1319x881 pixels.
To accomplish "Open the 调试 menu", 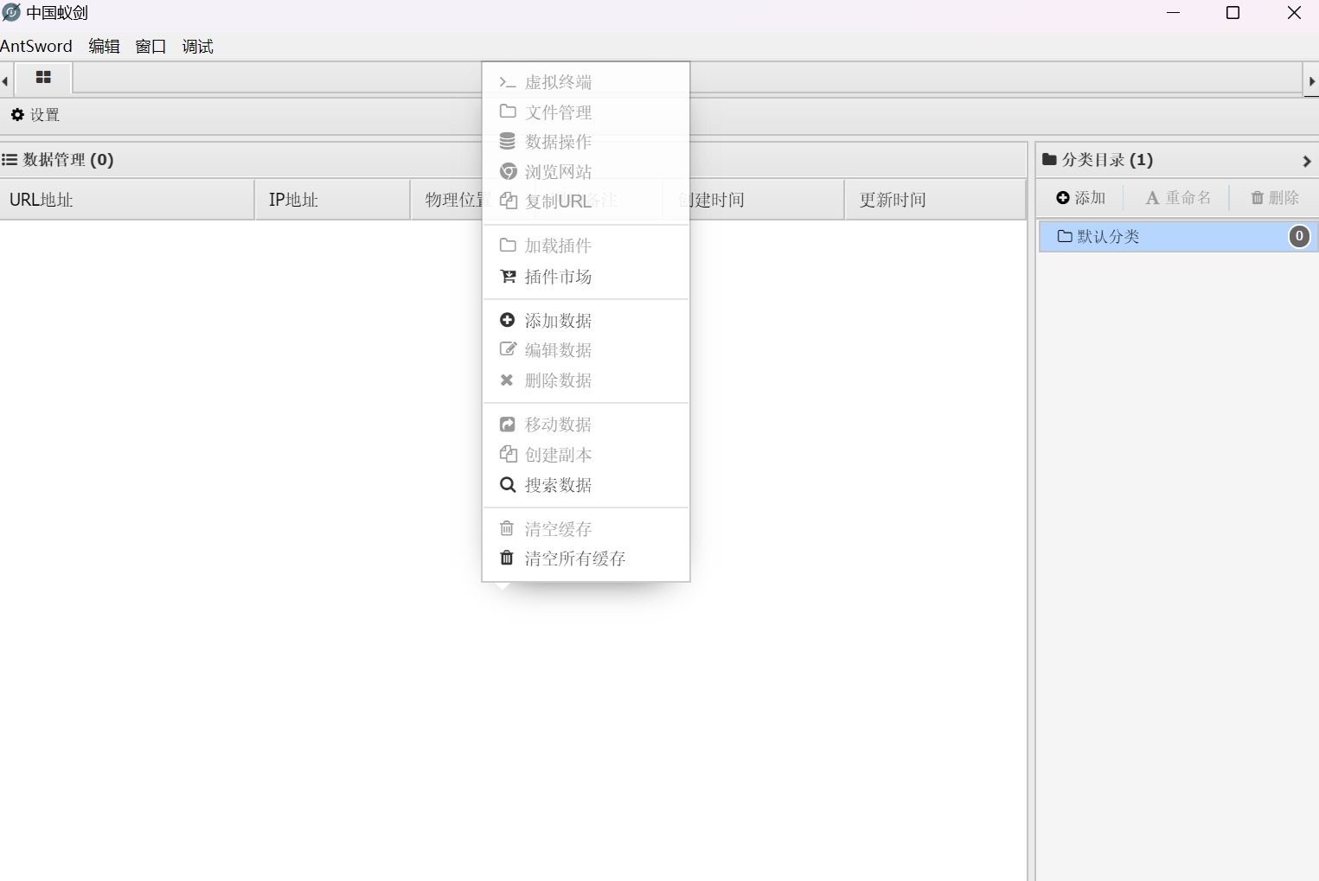I will click(x=197, y=47).
